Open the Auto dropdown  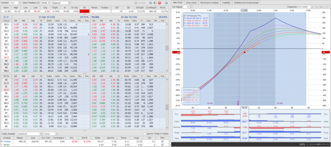pos(56,134)
